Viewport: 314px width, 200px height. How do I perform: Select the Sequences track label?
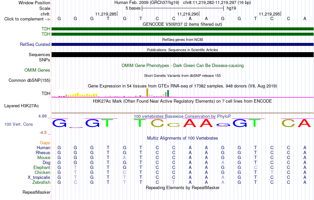click(39, 54)
